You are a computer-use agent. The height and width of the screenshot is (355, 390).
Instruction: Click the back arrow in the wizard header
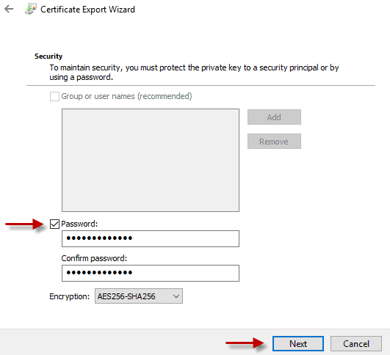9,10
